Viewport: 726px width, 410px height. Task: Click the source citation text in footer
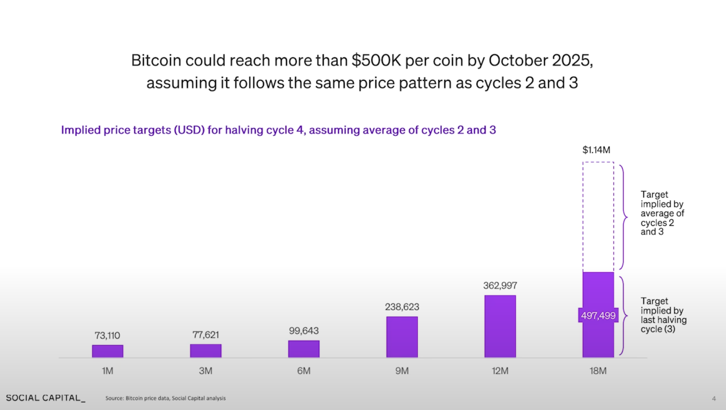tap(165, 398)
